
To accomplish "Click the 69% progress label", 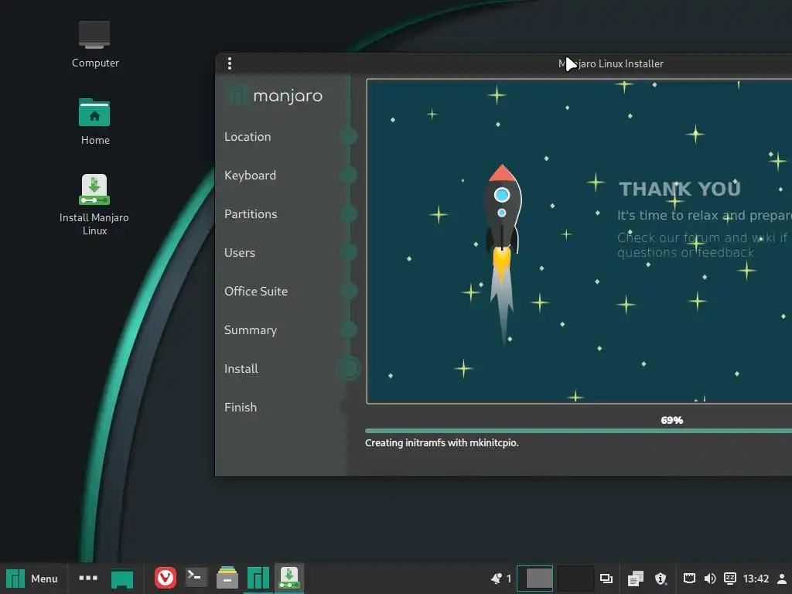I will pyautogui.click(x=672, y=420).
